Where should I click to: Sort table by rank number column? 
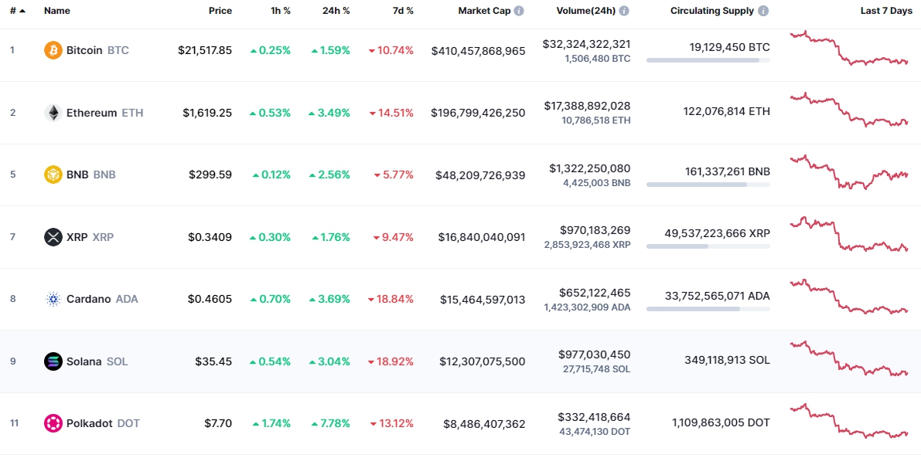coord(17,12)
